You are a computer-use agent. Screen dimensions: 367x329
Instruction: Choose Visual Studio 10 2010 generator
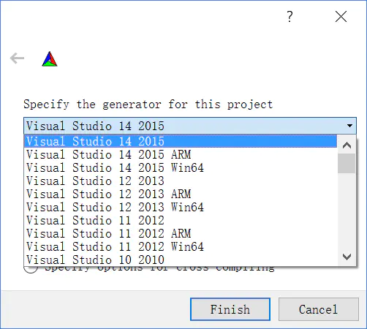coord(181,260)
